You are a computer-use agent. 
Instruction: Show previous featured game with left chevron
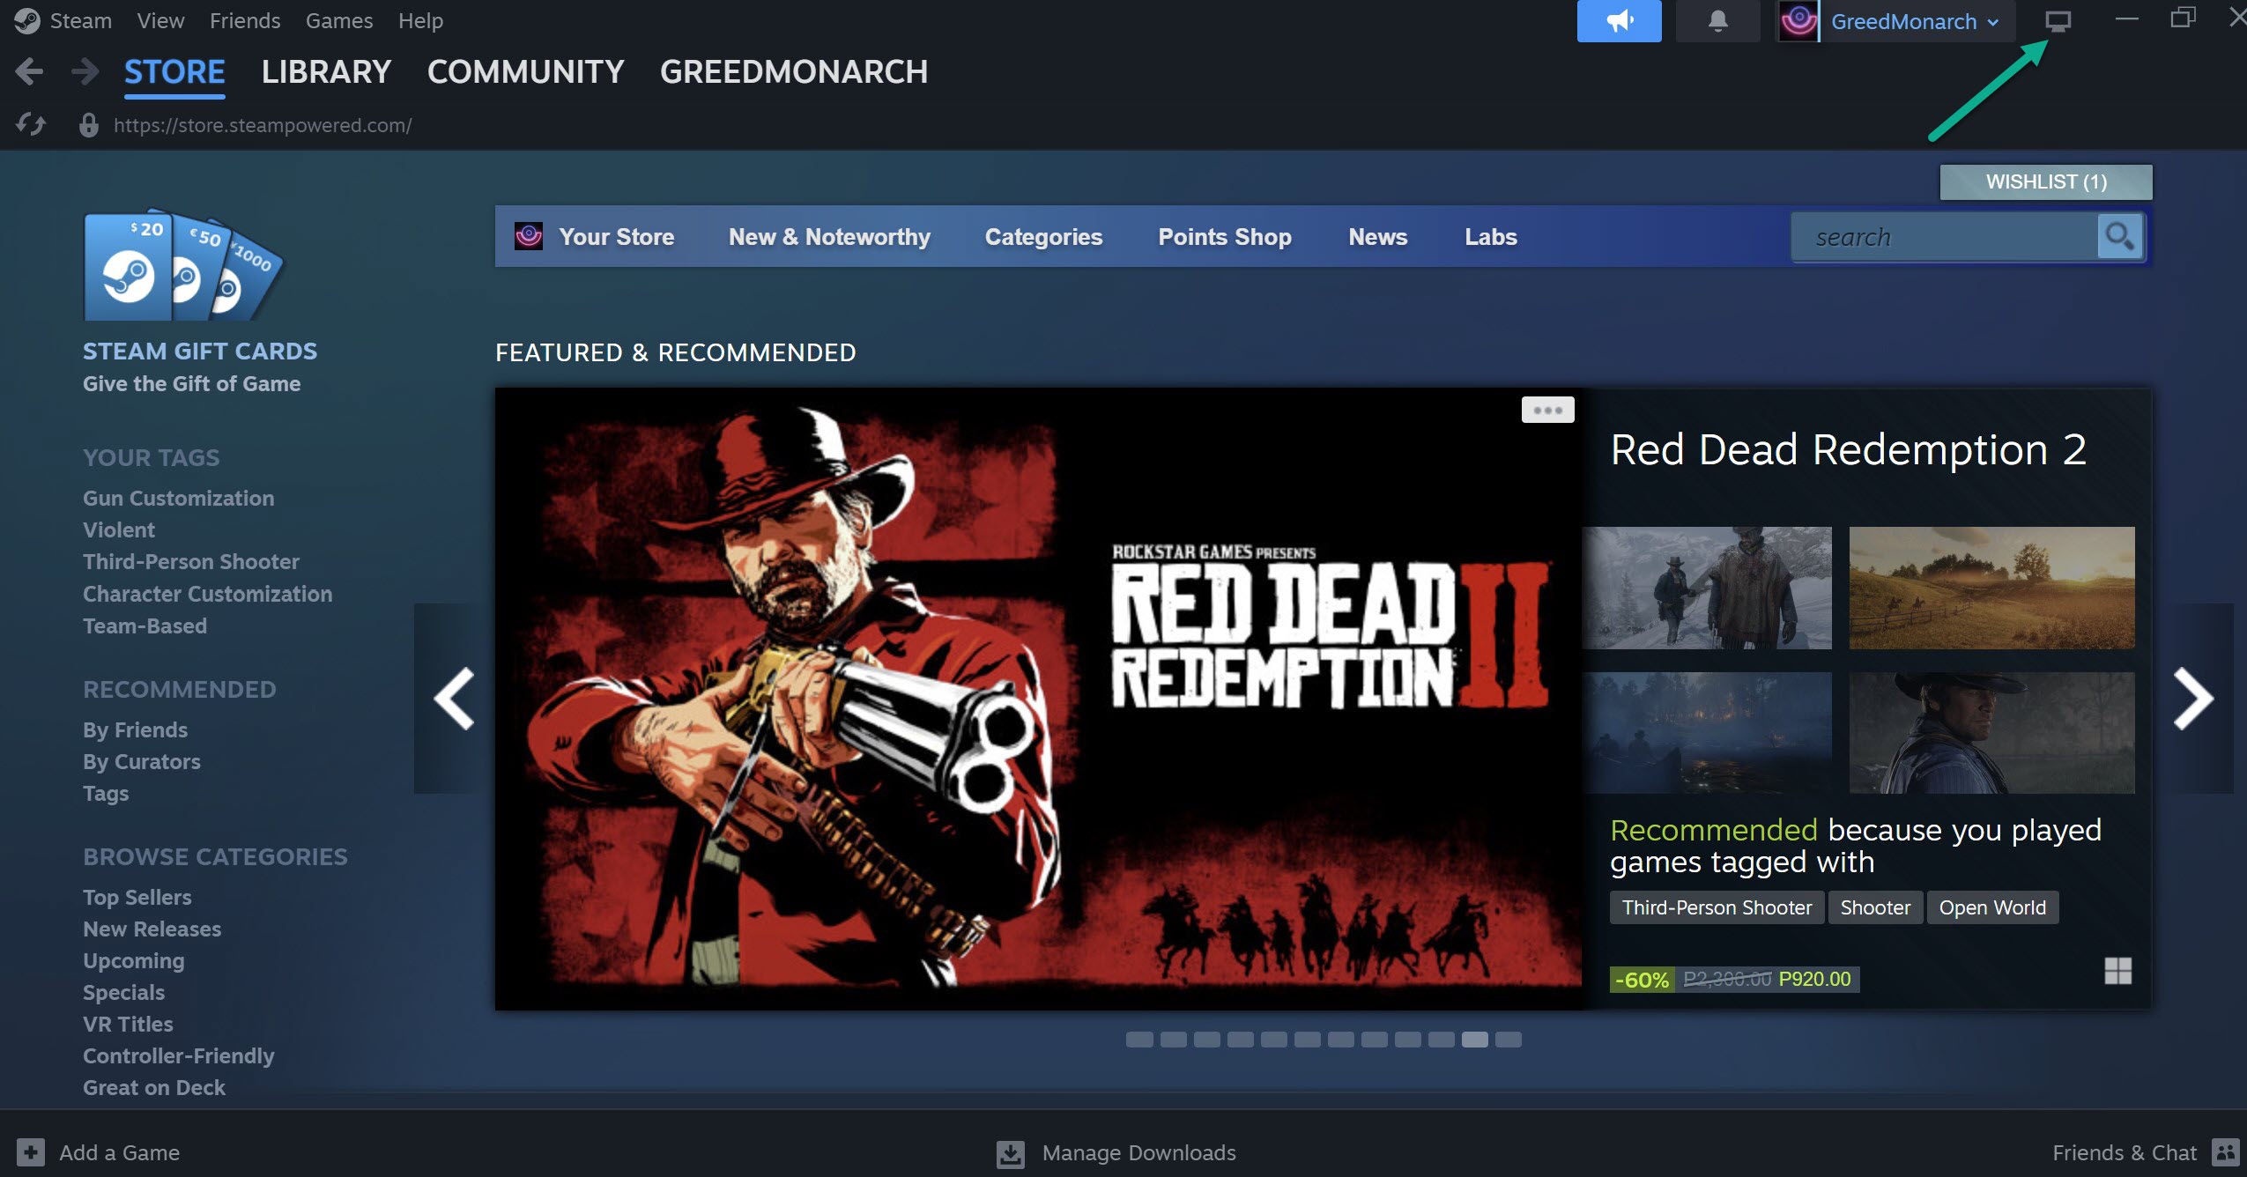(x=455, y=699)
